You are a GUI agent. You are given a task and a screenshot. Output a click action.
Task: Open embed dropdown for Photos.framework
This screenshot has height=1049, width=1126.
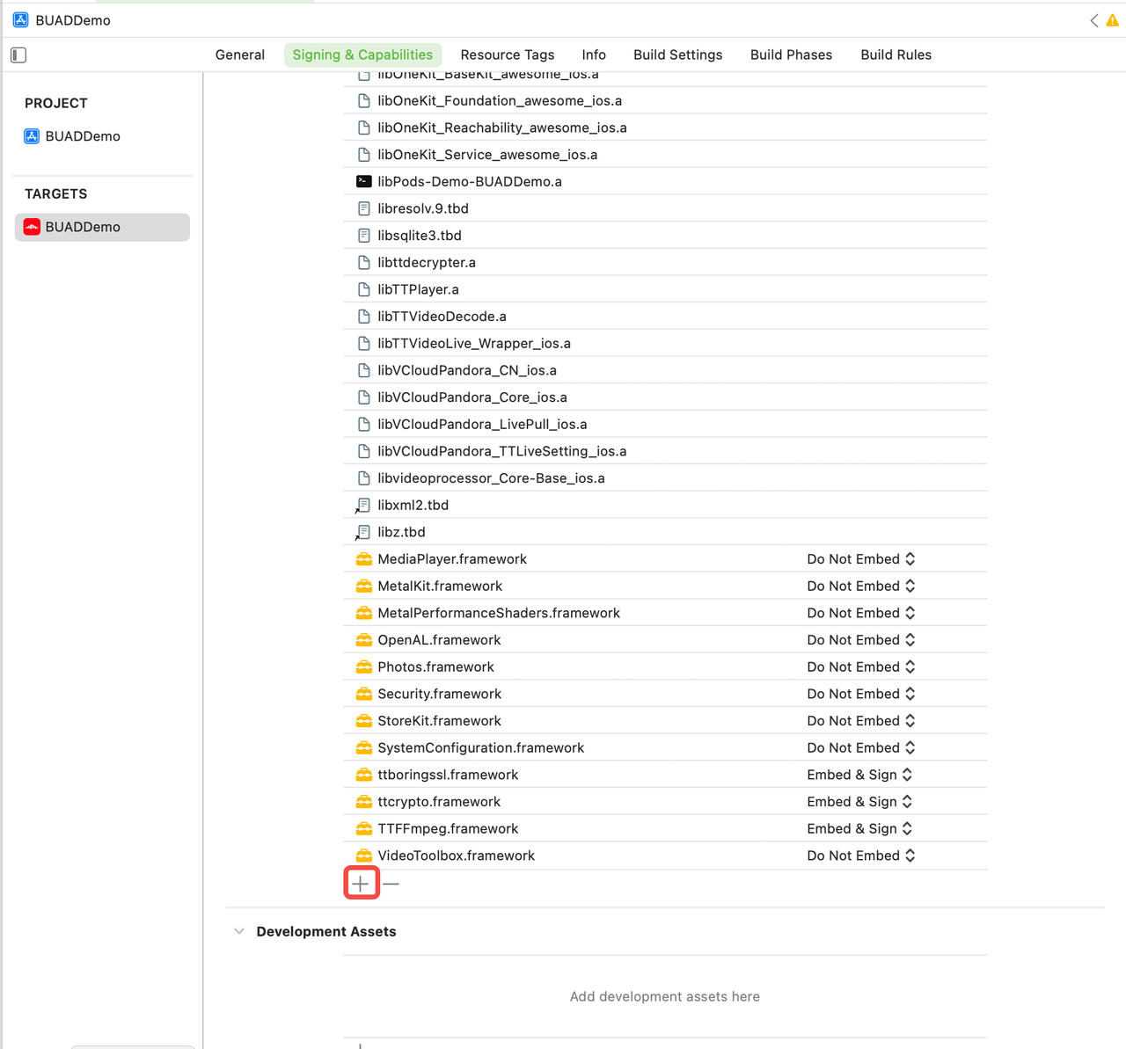(x=861, y=667)
